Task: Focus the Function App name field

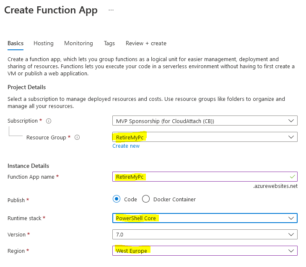Action: click(205, 177)
